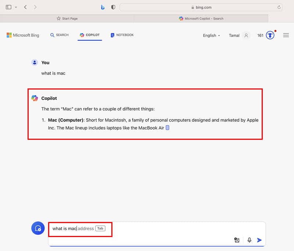Screen dimensions: 294x251
Task: Go forward to the next page
Action: click(x=35, y=7)
